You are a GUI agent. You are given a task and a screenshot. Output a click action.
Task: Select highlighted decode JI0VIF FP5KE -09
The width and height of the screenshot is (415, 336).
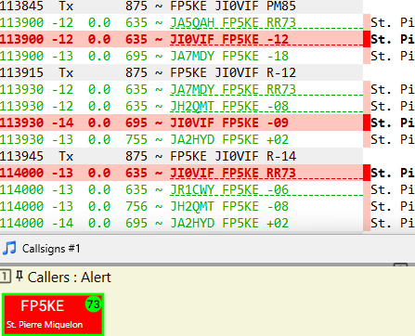click(181, 123)
